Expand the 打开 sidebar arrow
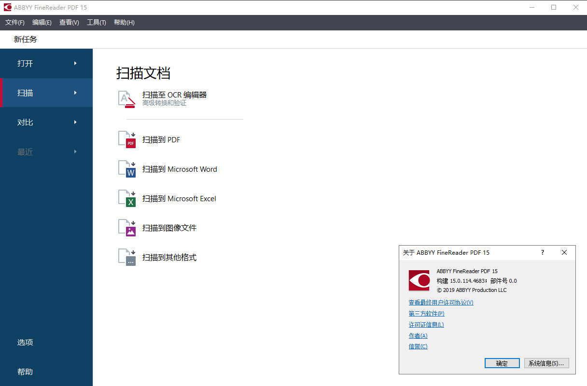Viewport: 587px width, 386px height. click(75, 63)
